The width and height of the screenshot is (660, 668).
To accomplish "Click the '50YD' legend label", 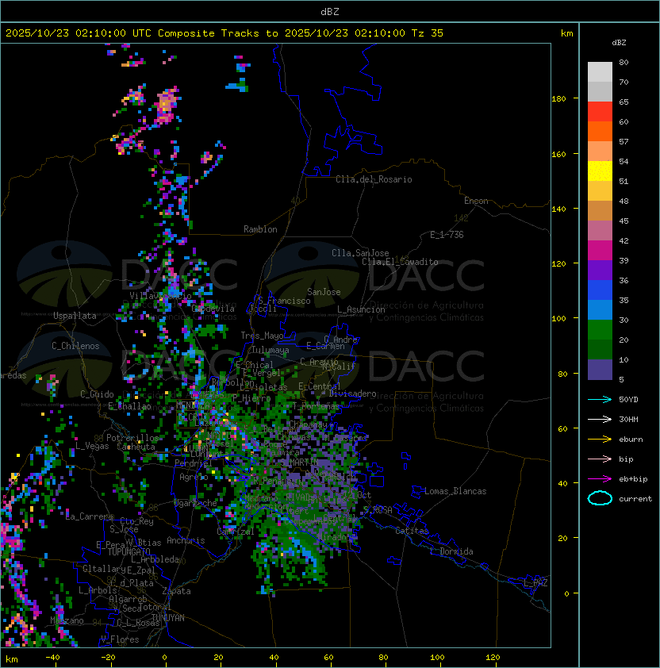I will coord(628,399).
